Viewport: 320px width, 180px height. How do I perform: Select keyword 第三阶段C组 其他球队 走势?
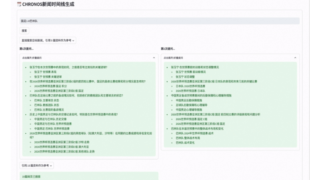(64, 152)
